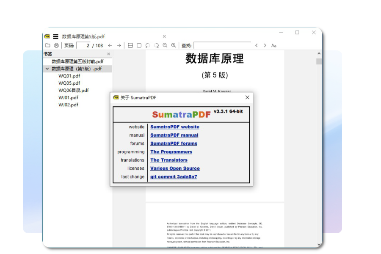
Task: Open The Translators link
Action: (169, 160)
